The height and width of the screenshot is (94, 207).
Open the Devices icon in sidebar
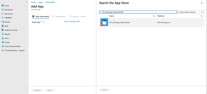[3, 22]
